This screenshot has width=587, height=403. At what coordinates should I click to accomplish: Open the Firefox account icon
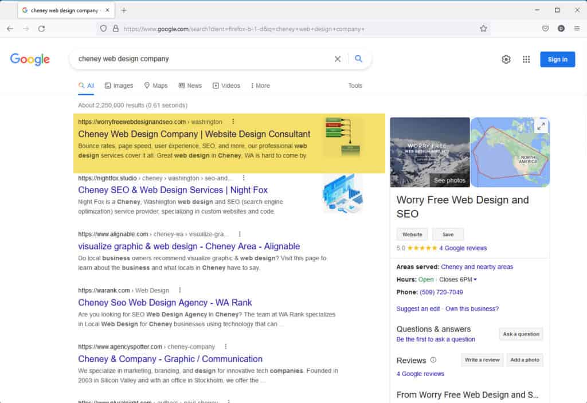pyautogui.click(x=561, y=29)
